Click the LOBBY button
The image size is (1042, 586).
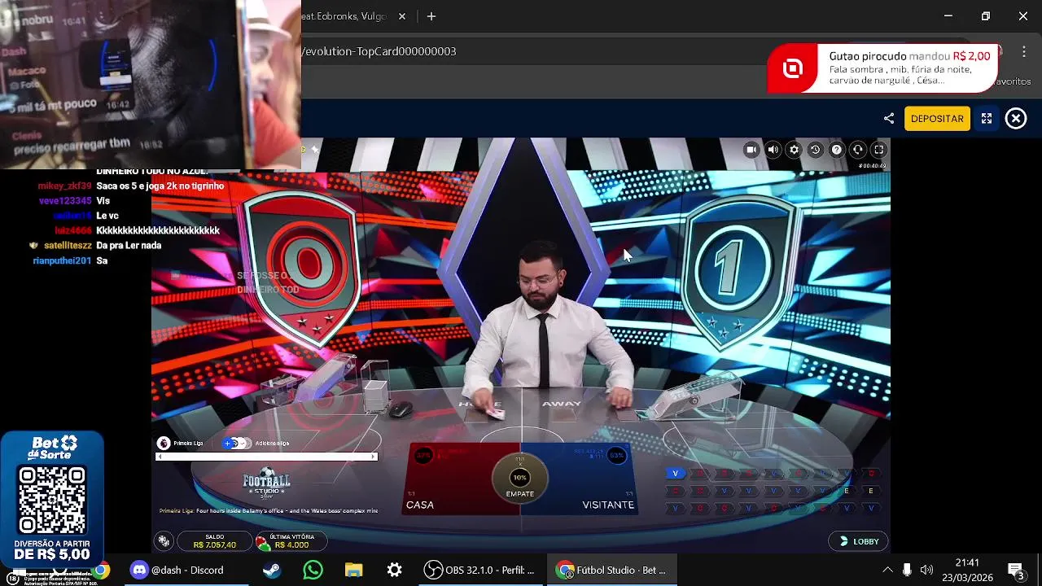[859, 541]
